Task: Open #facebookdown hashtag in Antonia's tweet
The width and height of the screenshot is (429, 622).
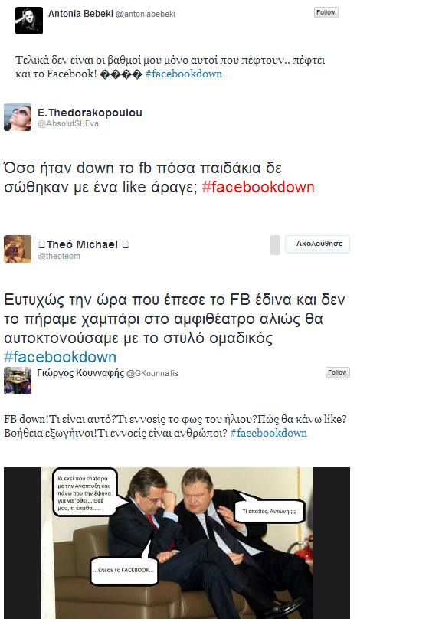Action: 184,74
